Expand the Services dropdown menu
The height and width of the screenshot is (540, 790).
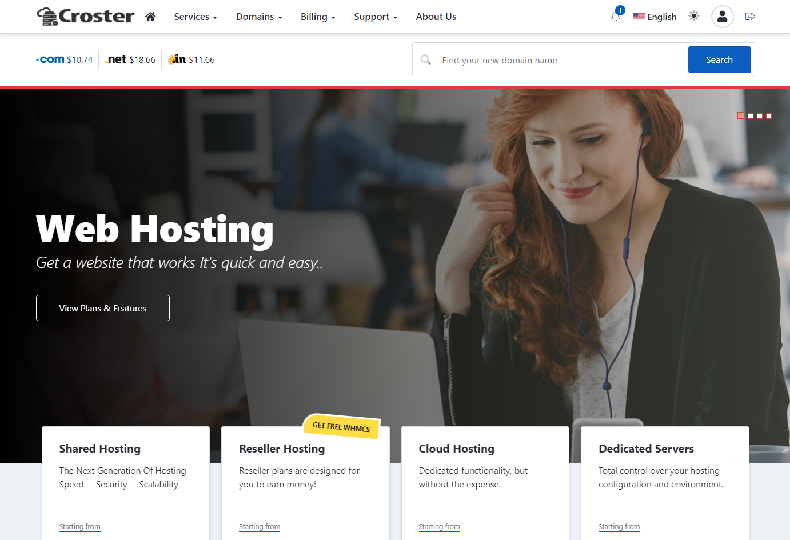pyautogui.click(x=195, y=17)
